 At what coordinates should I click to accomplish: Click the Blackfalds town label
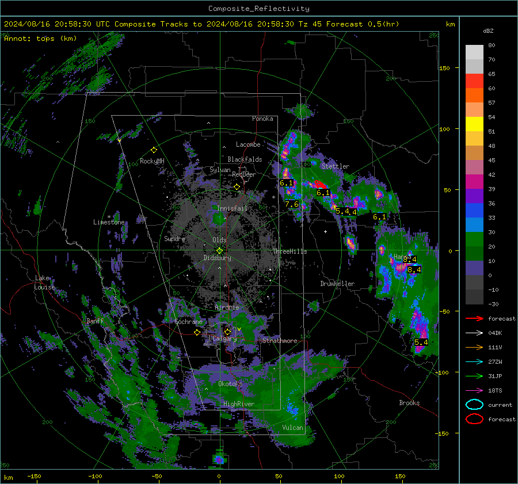tap(245, 159)
